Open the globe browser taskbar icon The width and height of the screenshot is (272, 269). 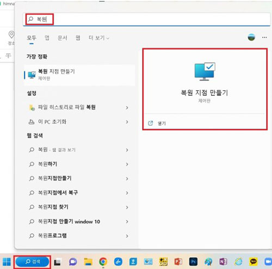click(208, 262)
